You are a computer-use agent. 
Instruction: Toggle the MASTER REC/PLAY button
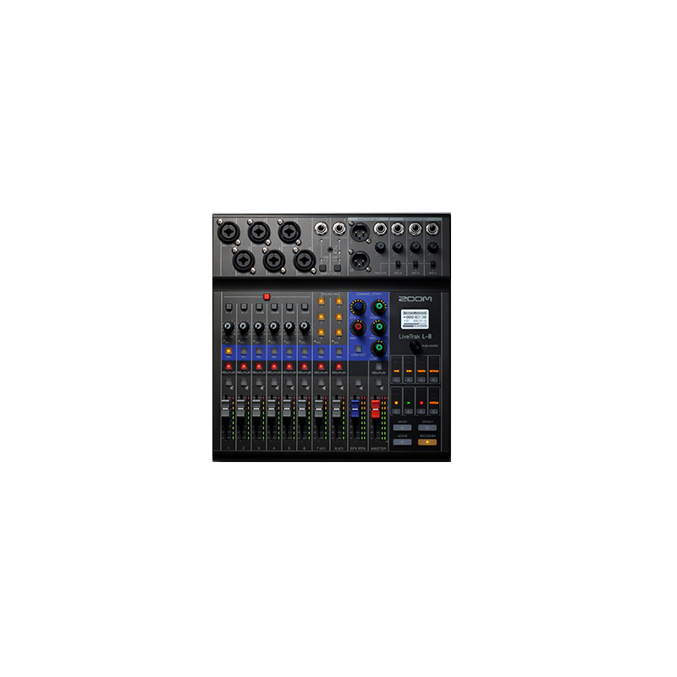point(378,366)
